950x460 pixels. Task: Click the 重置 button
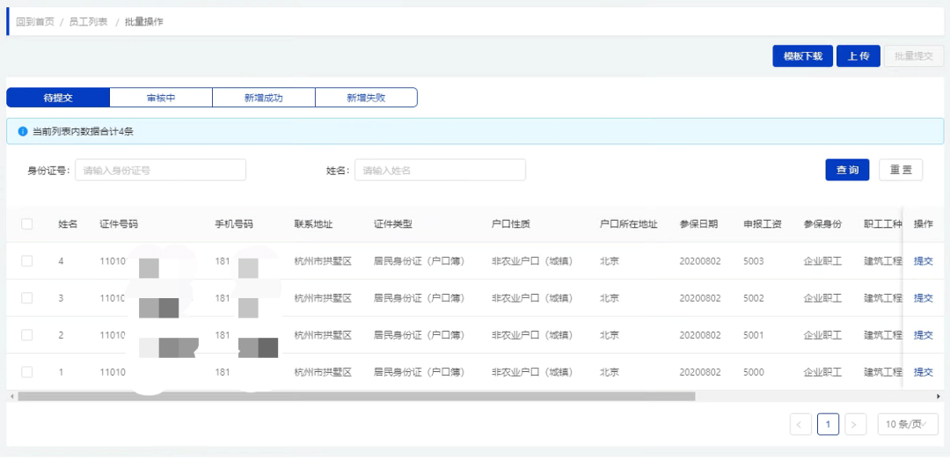point(901,171)
